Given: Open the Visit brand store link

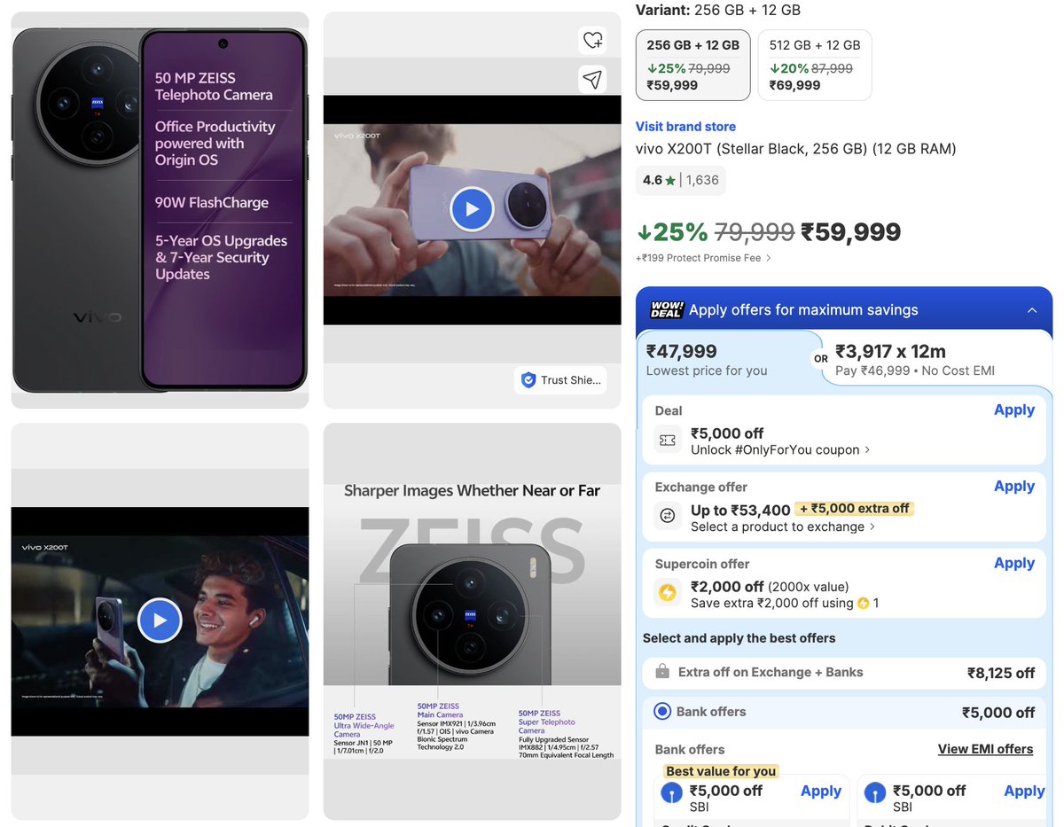Looking at the screenshot, I should 685,127.
